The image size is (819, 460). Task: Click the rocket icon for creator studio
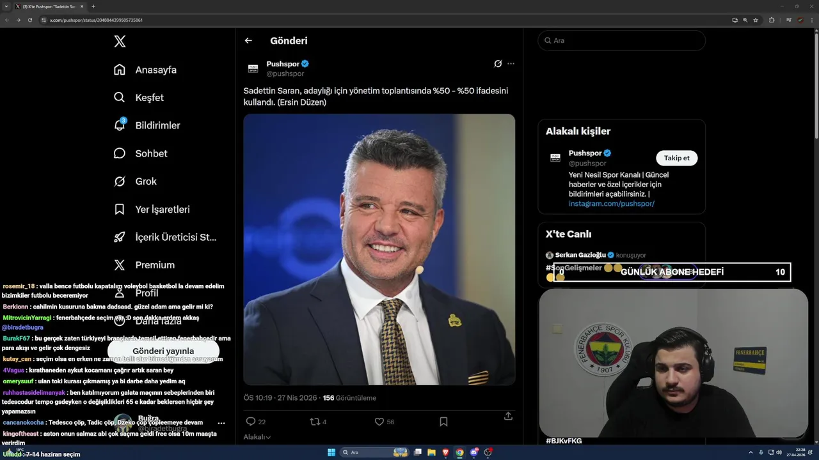pos(120,237)
